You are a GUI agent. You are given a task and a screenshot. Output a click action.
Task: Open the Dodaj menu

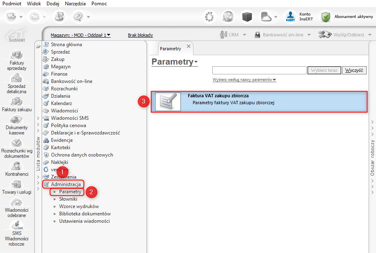coord(53,4)
